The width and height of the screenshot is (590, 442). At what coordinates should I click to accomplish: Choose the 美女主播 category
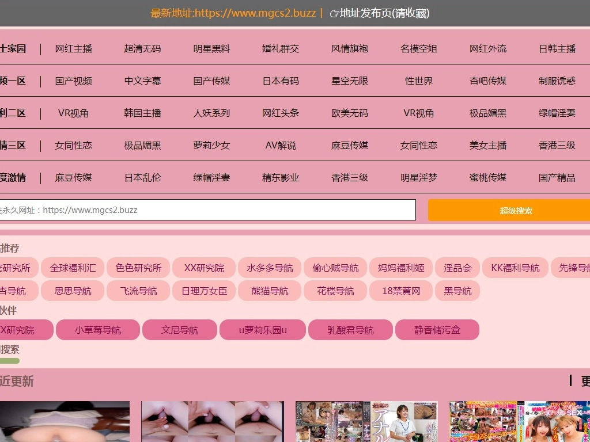pos(488,146)
